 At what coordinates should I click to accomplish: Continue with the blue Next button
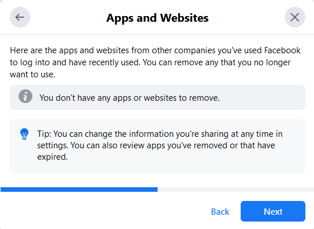pos(273,211)
